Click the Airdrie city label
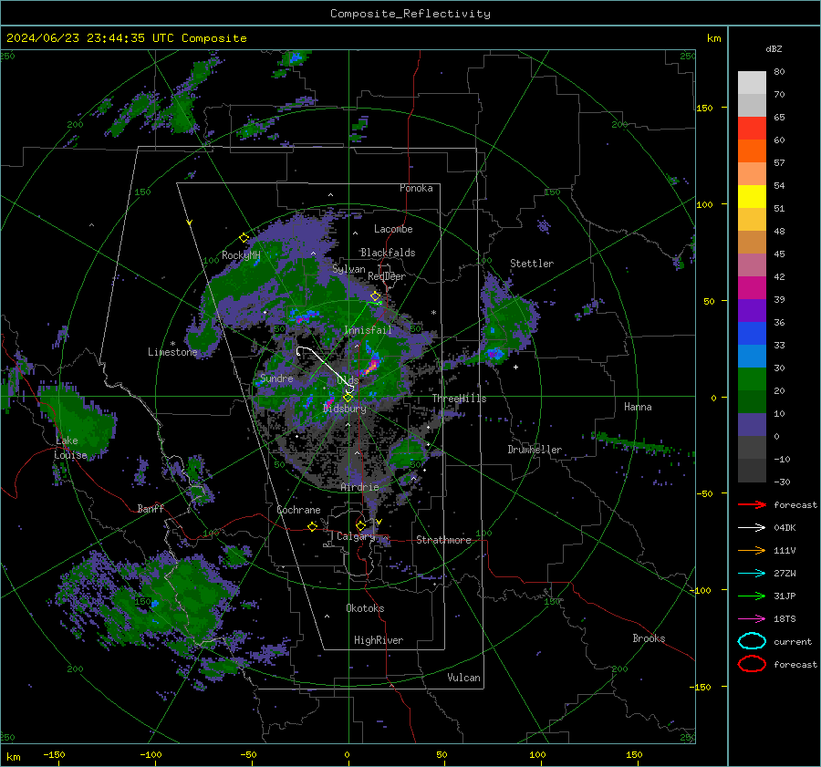 359,487
